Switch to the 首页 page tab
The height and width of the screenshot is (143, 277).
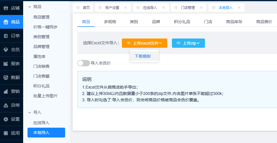pos(83,8)
